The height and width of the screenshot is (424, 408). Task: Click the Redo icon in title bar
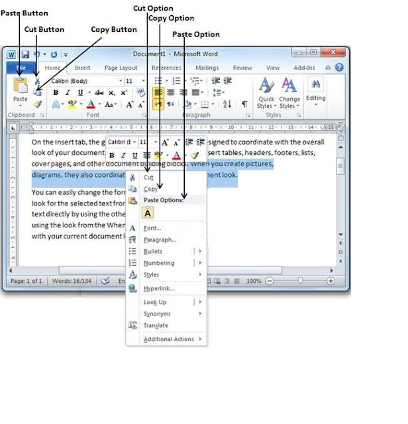point(54,54)
